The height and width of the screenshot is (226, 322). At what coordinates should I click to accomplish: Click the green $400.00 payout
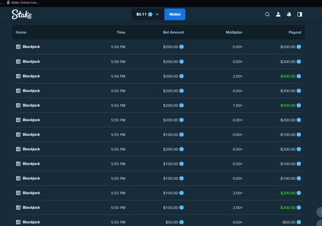pyautogui.click(x=288, y=76)
